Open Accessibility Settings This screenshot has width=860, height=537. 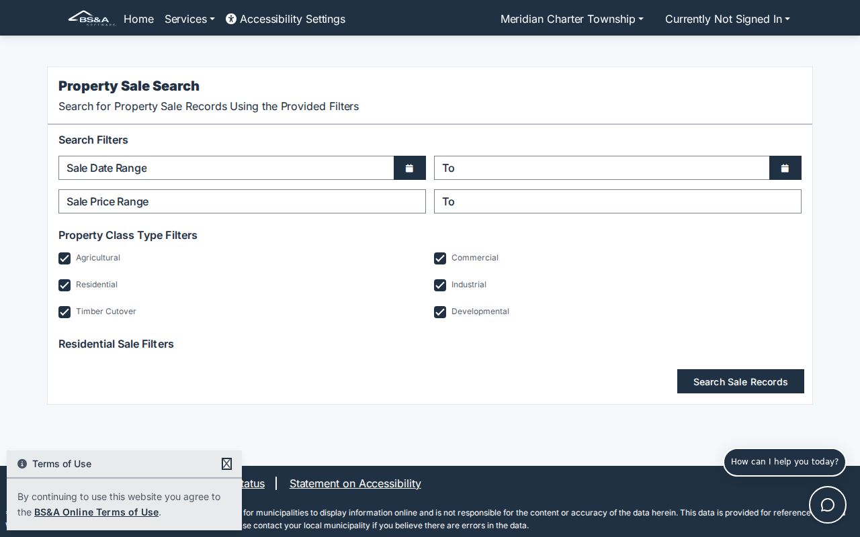286,19
